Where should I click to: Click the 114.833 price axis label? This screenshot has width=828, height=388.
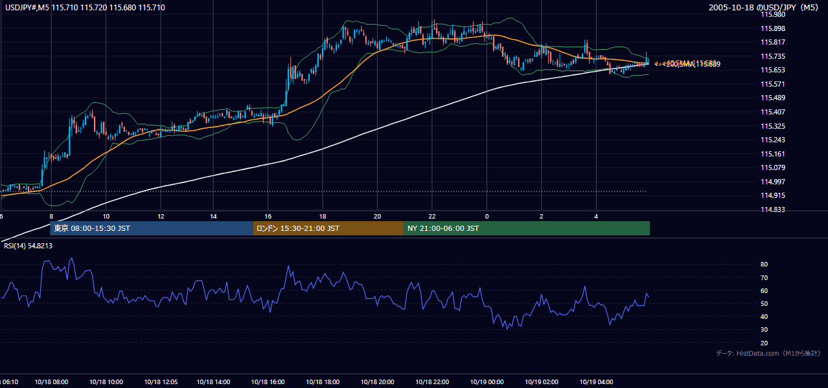[x=774, y=210]
